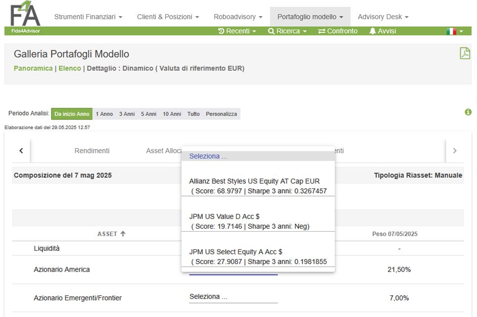Sort by the ASSET column arrow

pyautogui.click(x=123, y=234)
